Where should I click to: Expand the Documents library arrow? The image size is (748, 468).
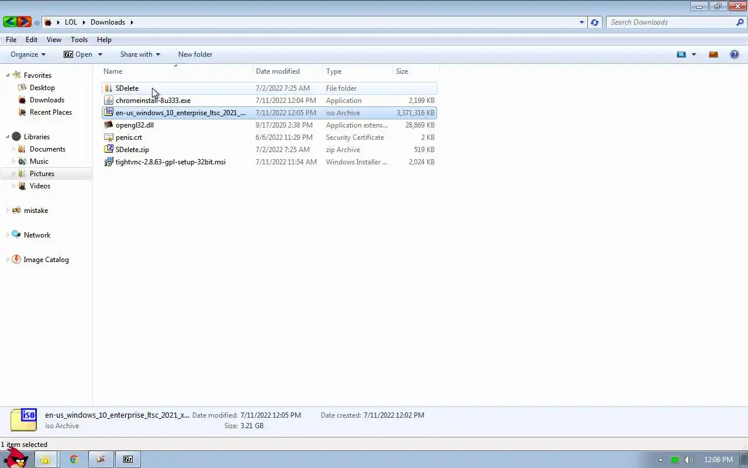(x=14, y=149)
